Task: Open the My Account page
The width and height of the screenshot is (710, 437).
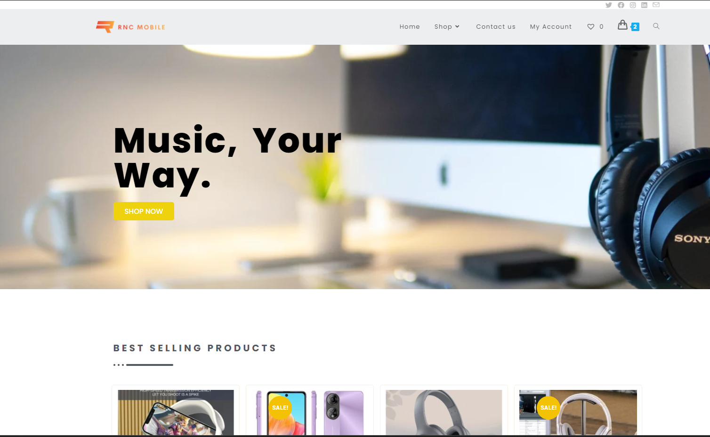Action: (551, 27)
